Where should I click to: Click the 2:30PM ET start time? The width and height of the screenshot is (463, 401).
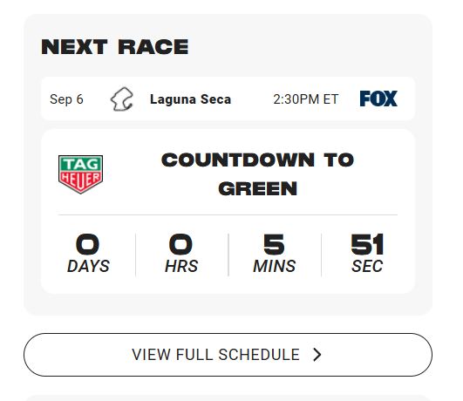306,99
